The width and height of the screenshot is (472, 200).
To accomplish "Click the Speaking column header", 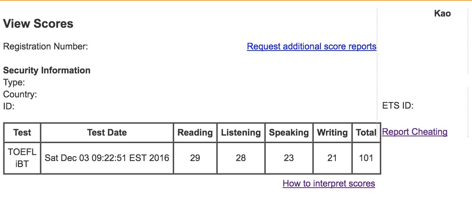I will point(289,133).
